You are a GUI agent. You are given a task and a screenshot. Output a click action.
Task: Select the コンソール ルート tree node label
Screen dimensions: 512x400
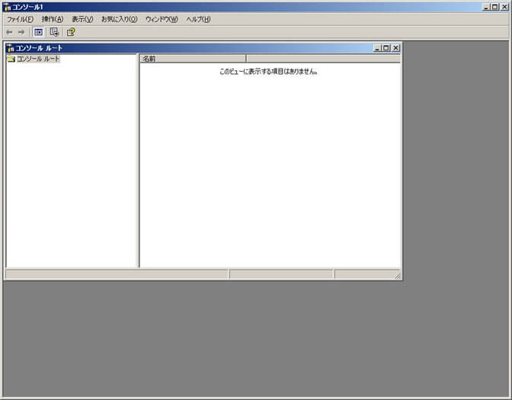(x=38, y=59)
